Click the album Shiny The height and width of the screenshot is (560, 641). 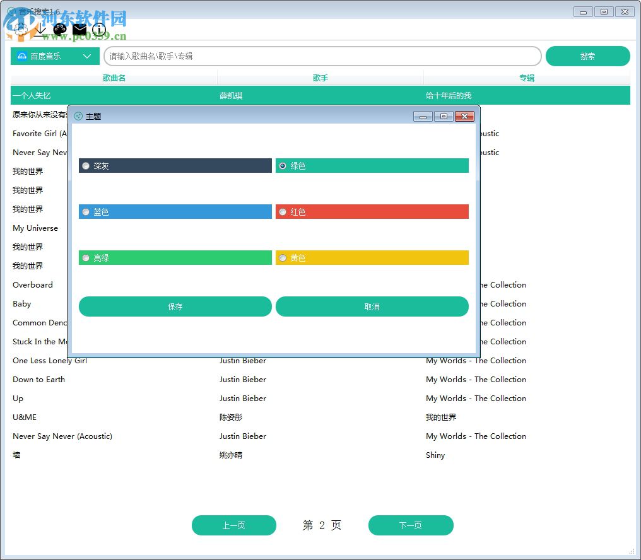click(435, 455)
